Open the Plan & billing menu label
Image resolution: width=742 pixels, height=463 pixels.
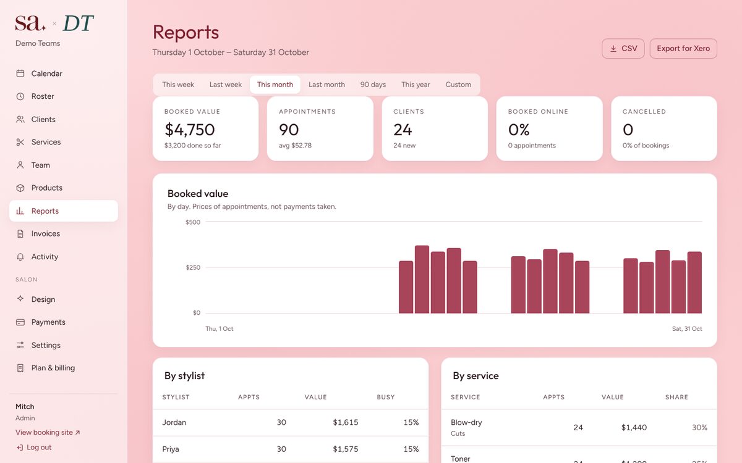(x=53, y=368)
